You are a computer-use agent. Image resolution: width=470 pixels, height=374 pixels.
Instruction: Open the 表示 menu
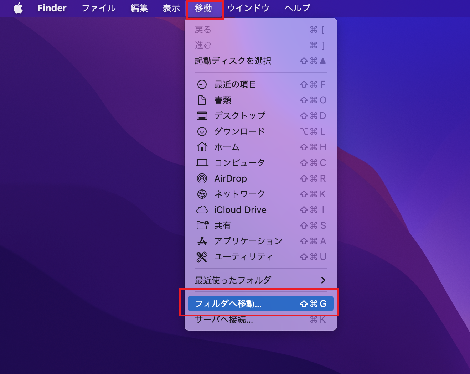[171, 8]
